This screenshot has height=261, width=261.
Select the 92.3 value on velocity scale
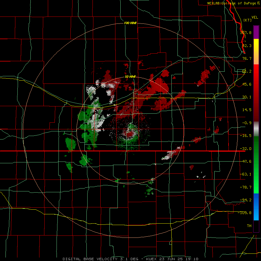click(247, 46)
